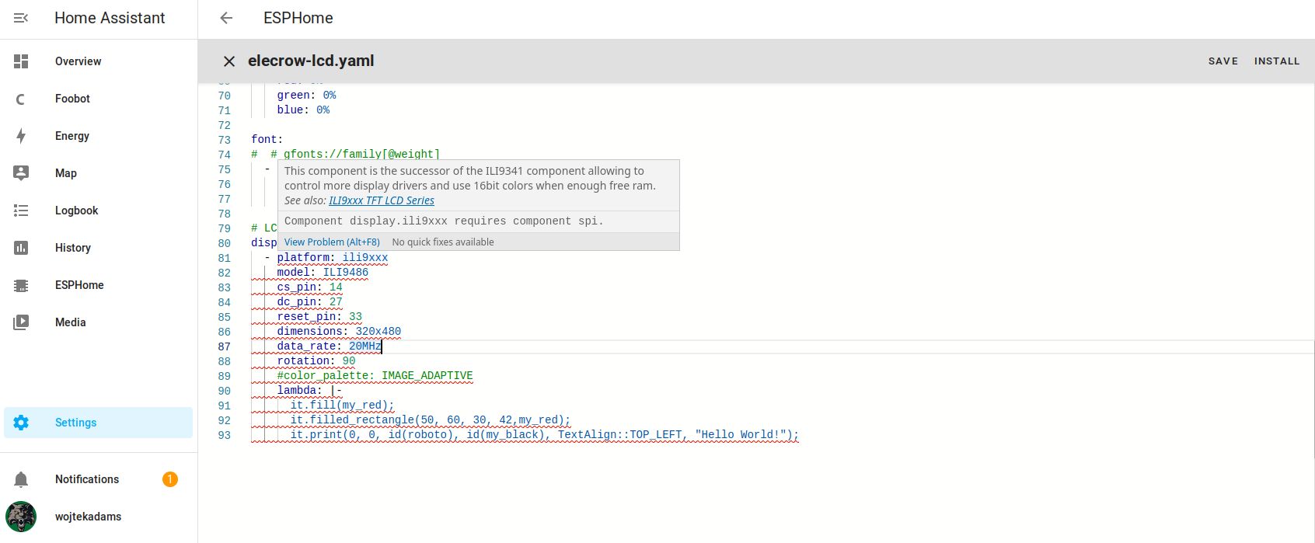Screen dimensions: 1315x543
Task: Click 'it.fill(my_red);' on line 91
Action: pos(342,406)
